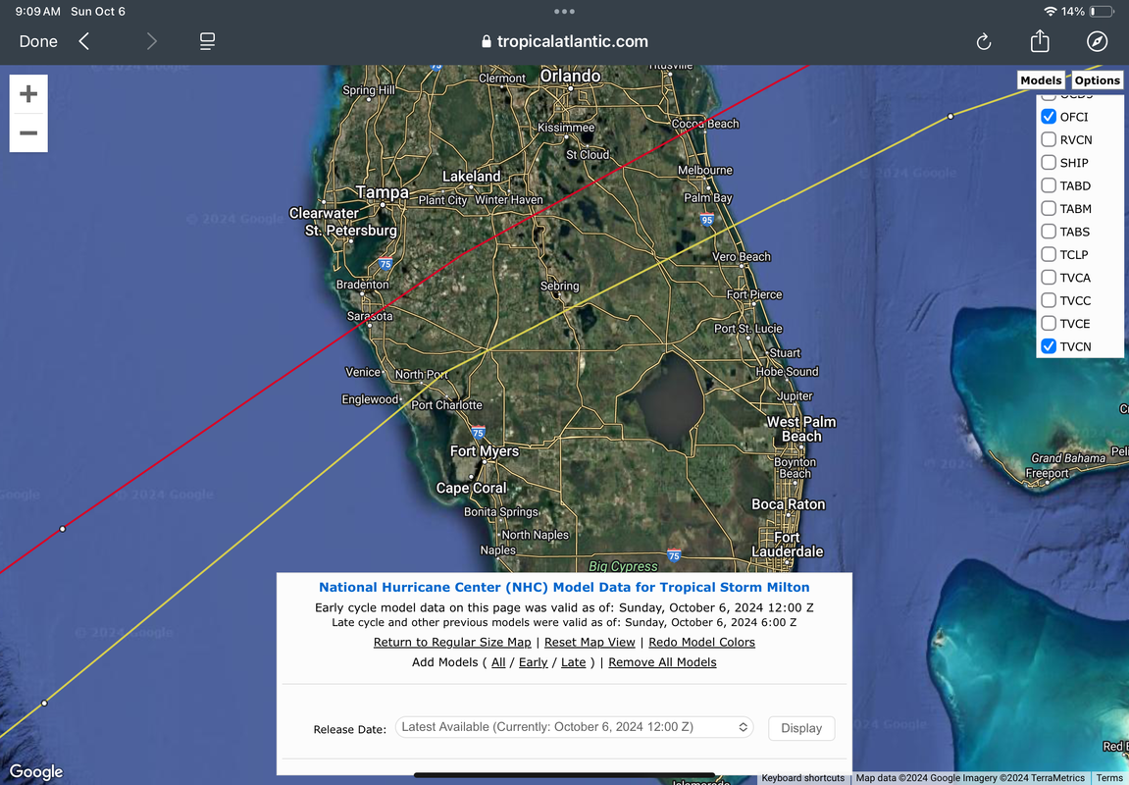Screen dimensions: 1129x785
Task: Open the map Terms link
Action: tap(1107, 778)
